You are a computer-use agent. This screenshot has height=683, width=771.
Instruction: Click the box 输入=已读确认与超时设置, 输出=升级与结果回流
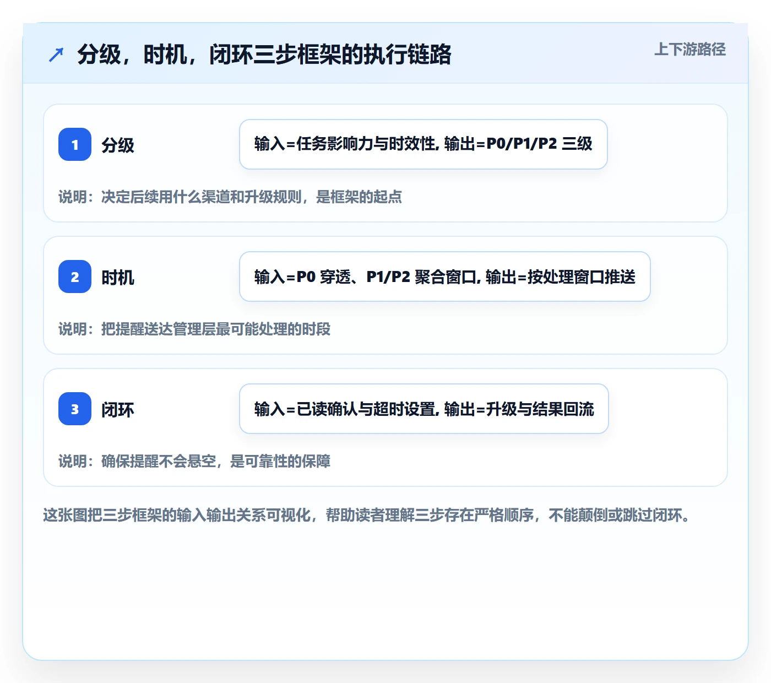[424, 409]
